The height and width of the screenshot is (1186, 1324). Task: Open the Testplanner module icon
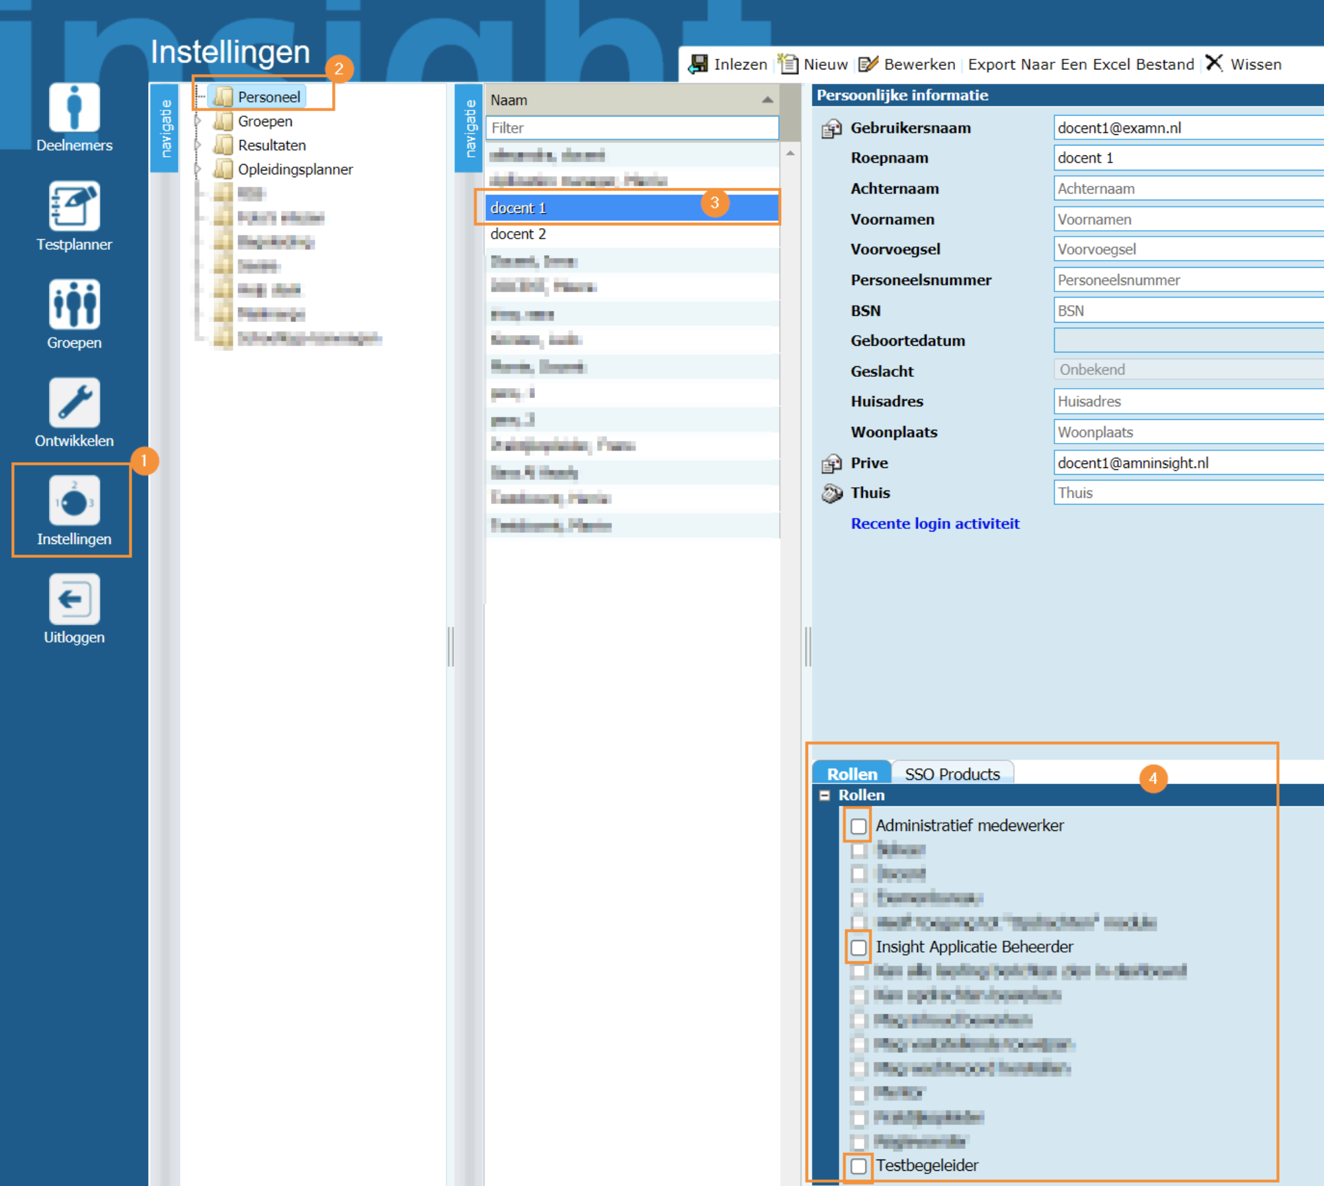[74, 206]
